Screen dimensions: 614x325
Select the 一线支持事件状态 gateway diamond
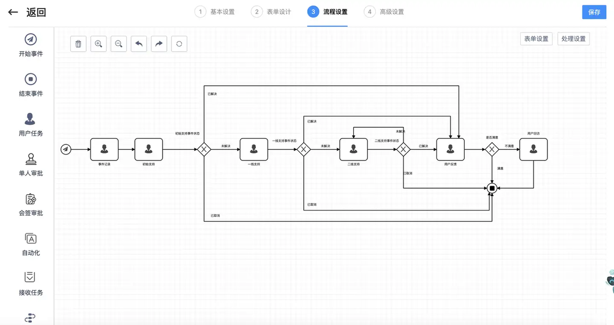303,149
